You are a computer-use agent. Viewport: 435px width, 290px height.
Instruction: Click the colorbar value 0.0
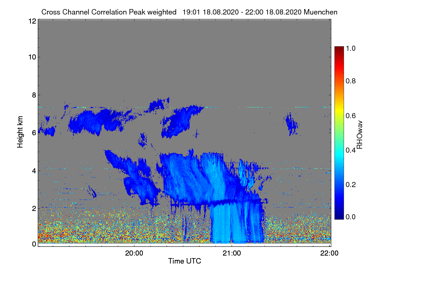(351, 217)
